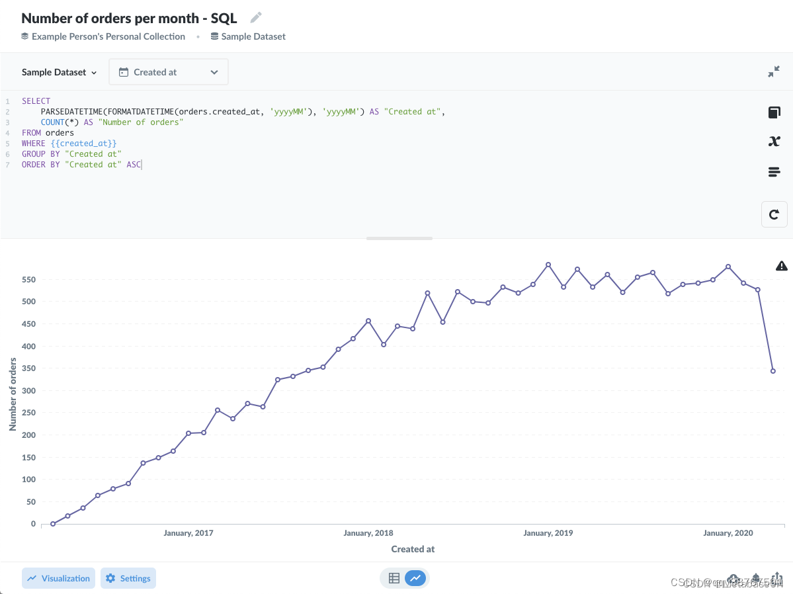Click the SELECT keyword in the SQL editor
793x594 pixels.
[x=36, y=101]
